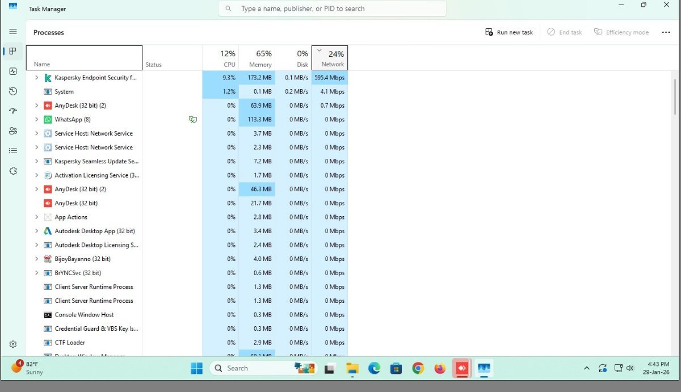The width and height of the screenshot is (681, 392).
Task: Open the Task Manager navigation hamburger menu
Action: [x=13, y=32]
